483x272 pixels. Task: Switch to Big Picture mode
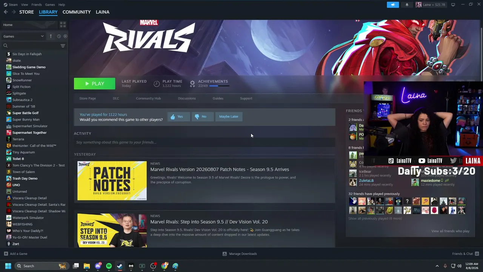tap(453, 5)
